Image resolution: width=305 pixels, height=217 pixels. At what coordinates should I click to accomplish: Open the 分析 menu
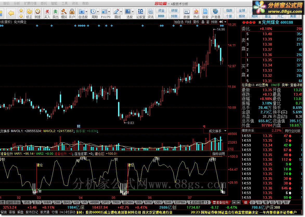(x=17, y=3)
